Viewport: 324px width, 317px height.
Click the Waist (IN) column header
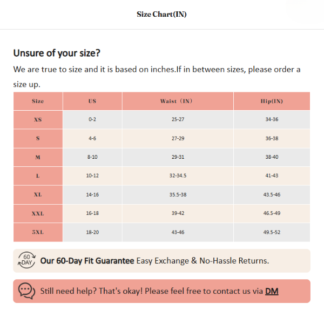tap(178, 101)
